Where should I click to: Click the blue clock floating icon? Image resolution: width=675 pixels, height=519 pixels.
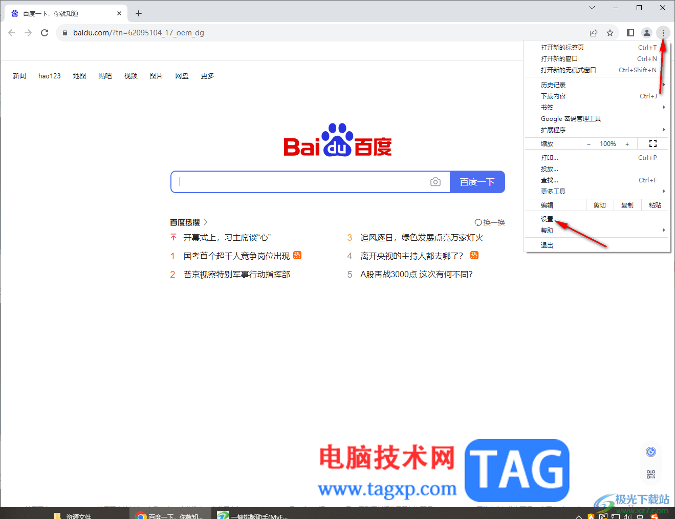coord(650,451)
